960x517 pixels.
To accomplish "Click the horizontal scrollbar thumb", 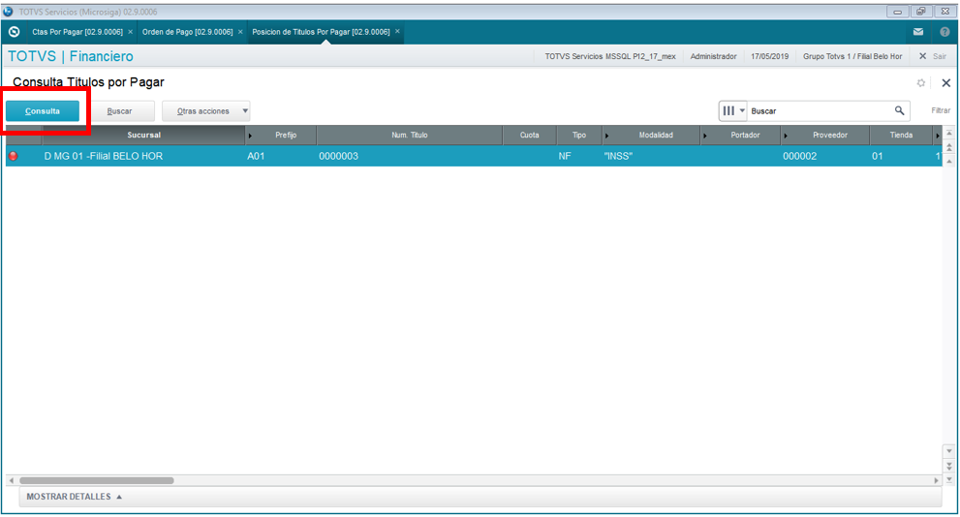I will pyautogui.click(x=97, y=481).
